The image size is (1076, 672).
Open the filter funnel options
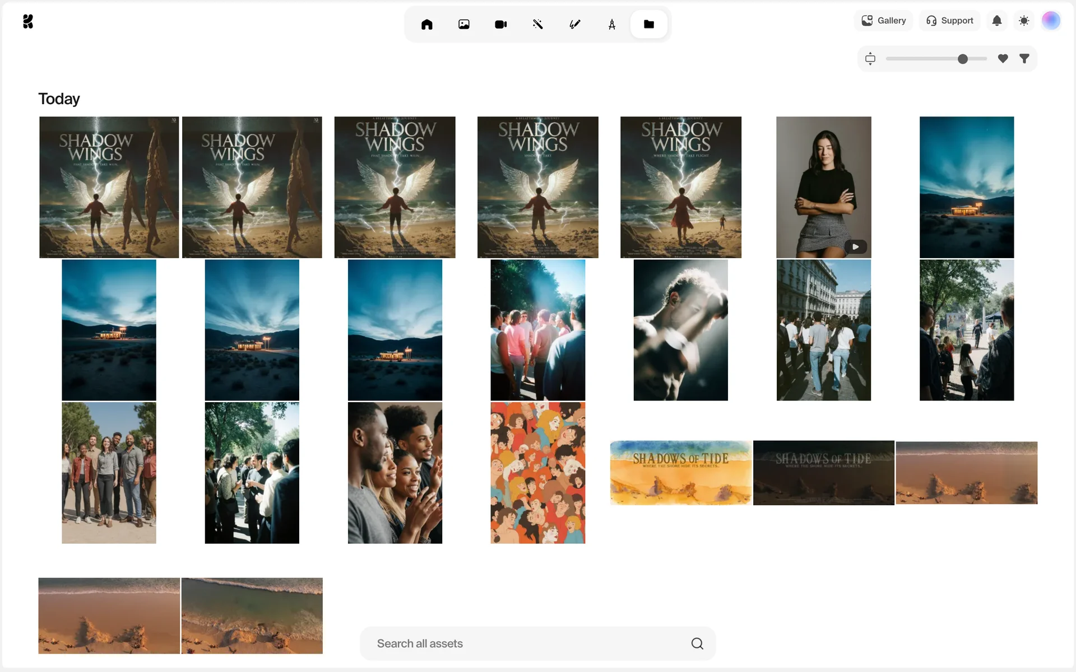(1024, 58)
